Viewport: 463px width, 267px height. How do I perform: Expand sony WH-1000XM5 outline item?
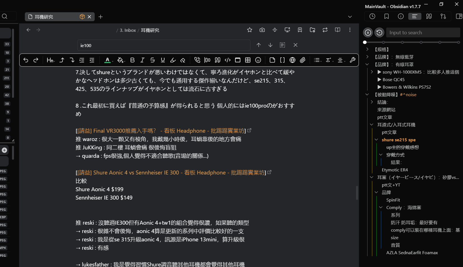[x=372, y=72]
